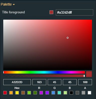
Task: Select the light green preset swatch
Action: click(29, 93)
